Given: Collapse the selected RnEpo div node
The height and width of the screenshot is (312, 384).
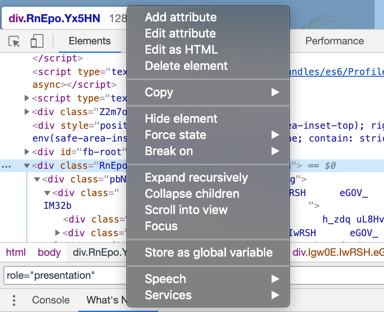Looking at the screenshot, I should (x=27, y=166).
